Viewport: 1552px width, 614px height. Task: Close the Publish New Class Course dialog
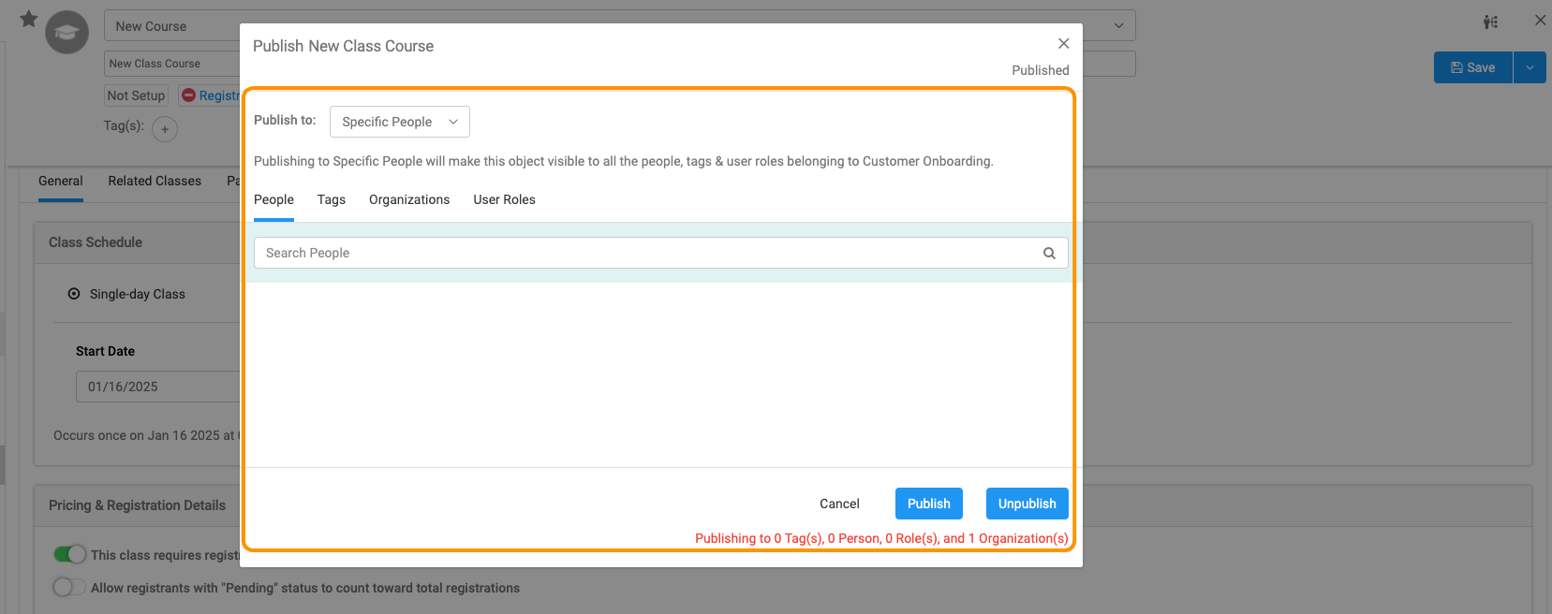(1063, 43)
